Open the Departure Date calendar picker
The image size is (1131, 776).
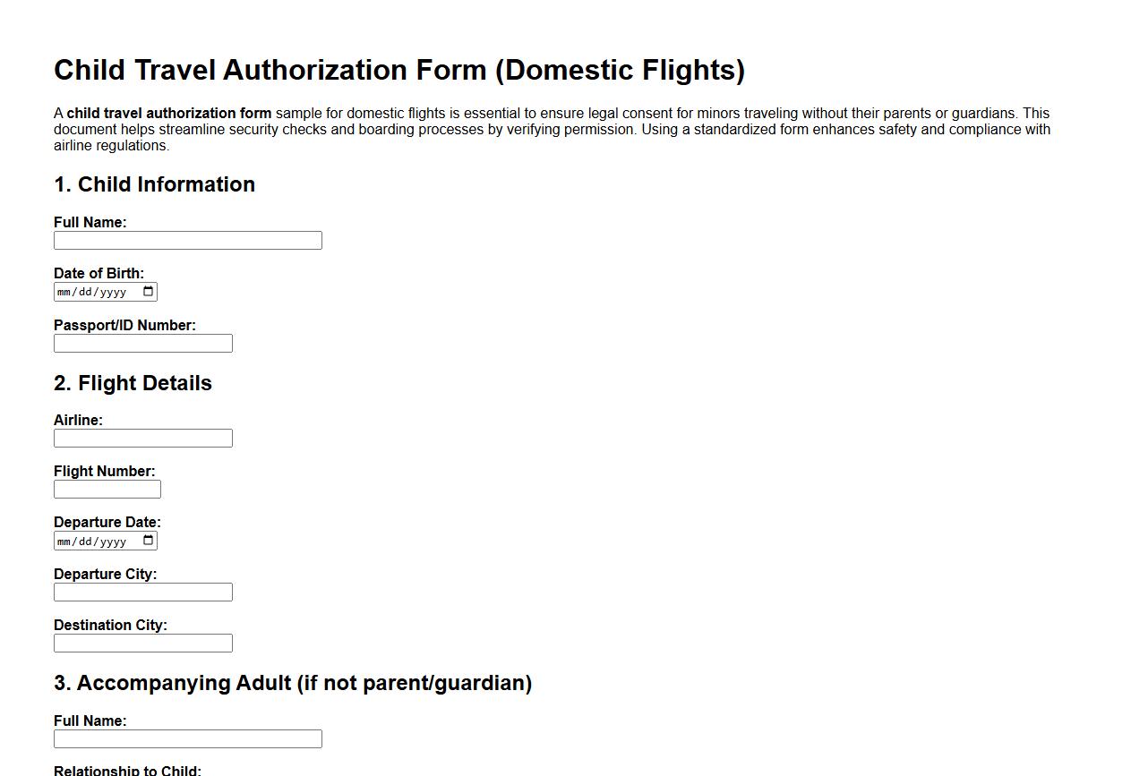148,540
